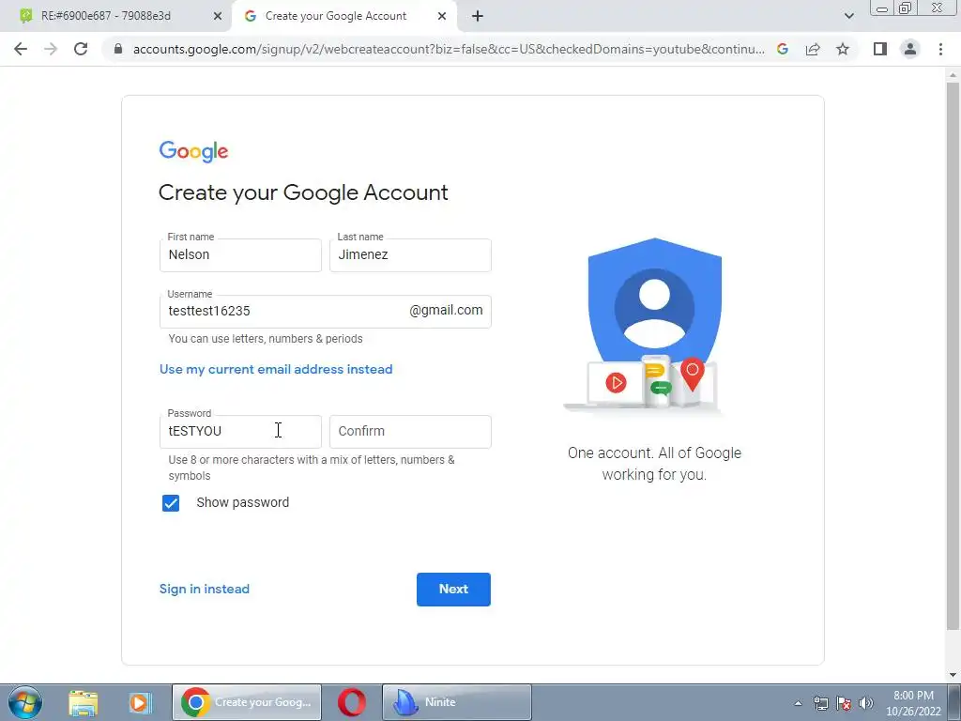Click the scrollbar down arrow

coord(953,676)
